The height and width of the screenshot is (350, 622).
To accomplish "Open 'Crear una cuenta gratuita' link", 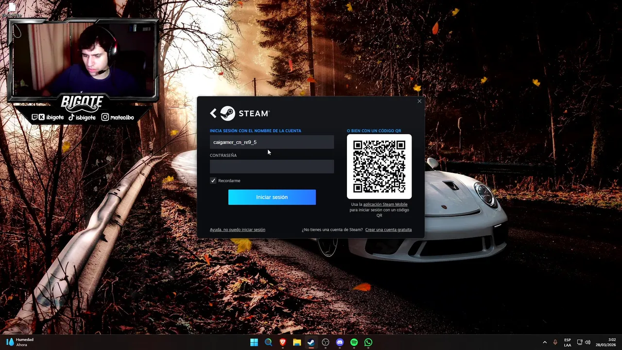I will click(388, 229).
